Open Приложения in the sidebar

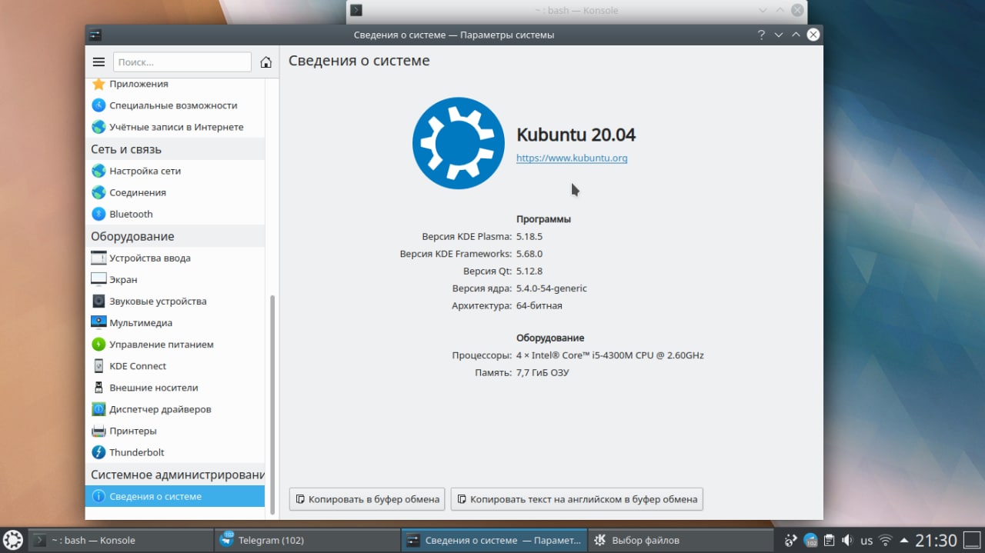coord(175,84)
